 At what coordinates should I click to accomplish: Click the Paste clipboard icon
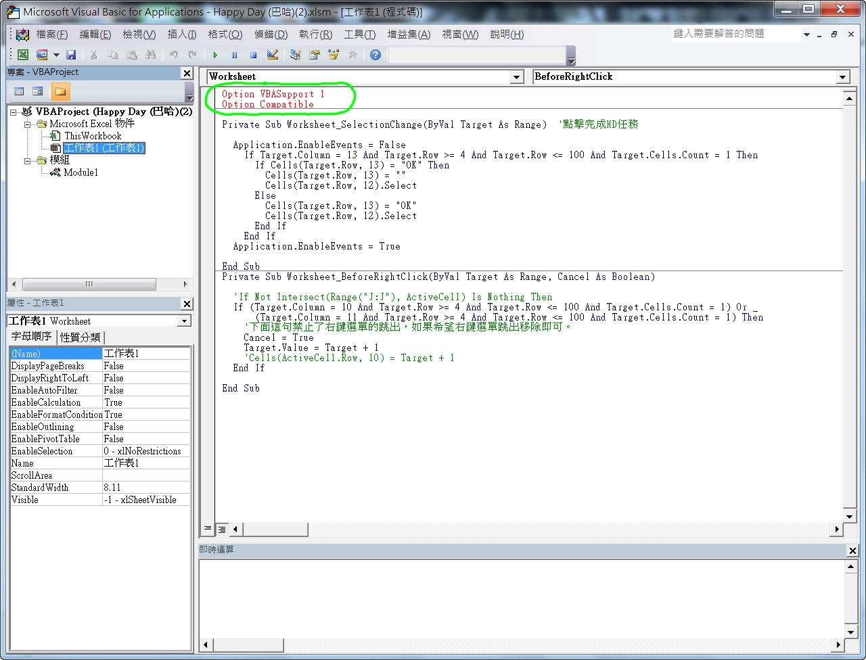click(x=132, y=55)
